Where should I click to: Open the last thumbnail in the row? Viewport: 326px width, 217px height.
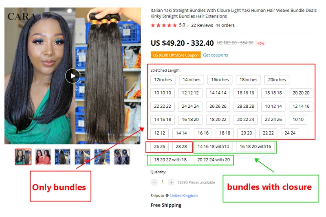(122, 157)
